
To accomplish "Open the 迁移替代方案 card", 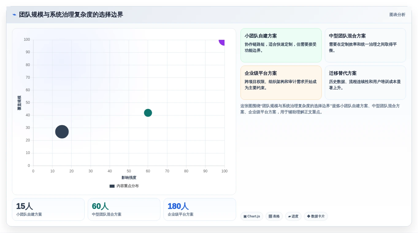I will pos(365,83).
